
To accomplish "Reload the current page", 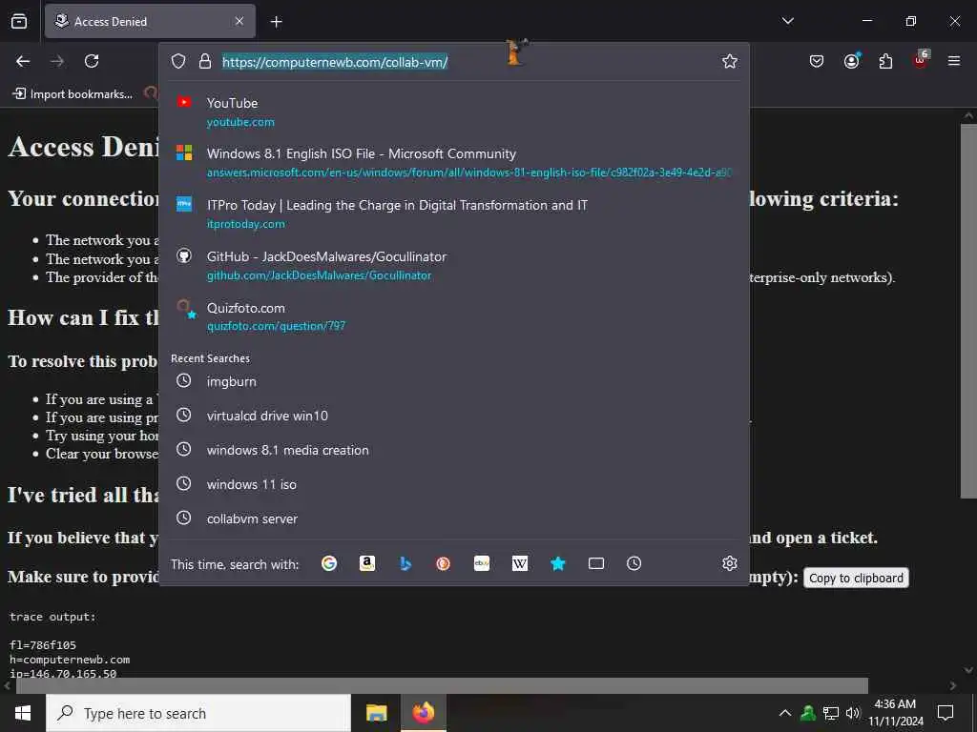I will [x=92, y=61].
